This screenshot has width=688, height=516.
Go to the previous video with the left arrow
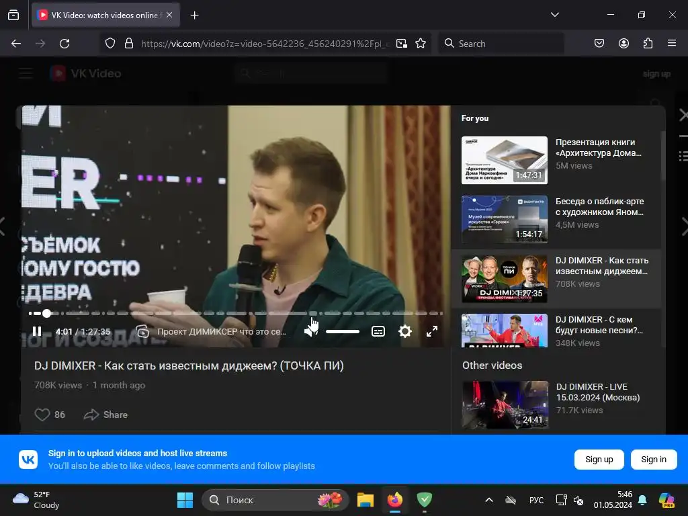3,226
